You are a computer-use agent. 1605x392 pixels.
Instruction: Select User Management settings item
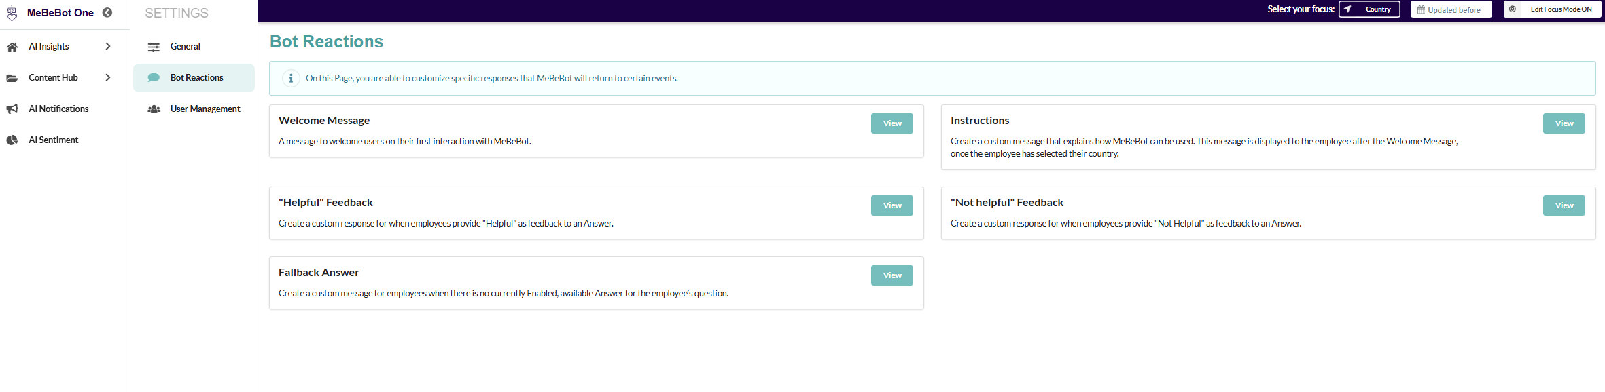point(194,109)
